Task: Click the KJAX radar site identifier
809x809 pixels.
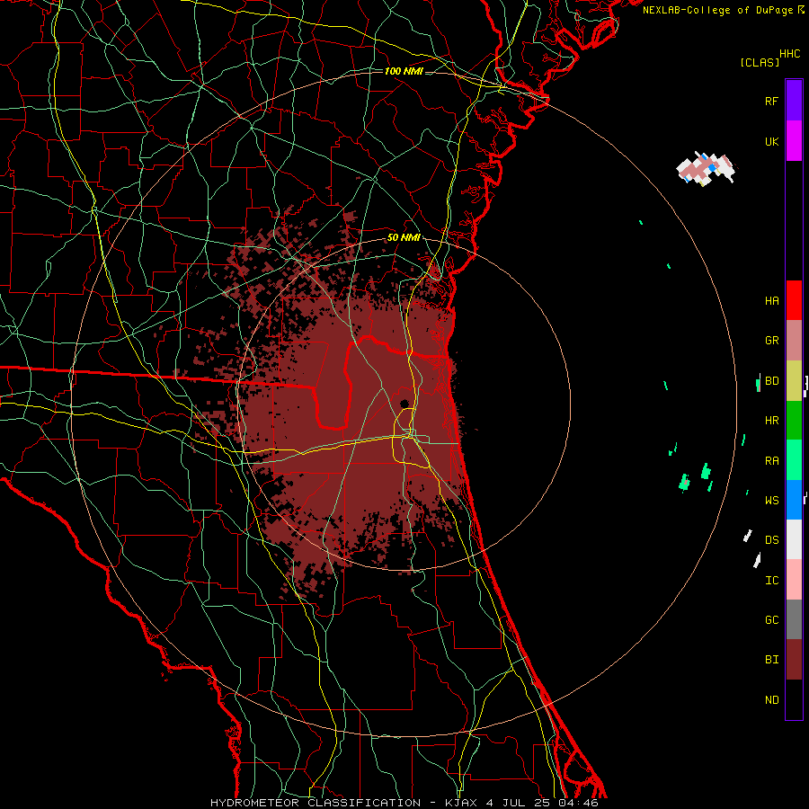Action: (x=460, y=803)
